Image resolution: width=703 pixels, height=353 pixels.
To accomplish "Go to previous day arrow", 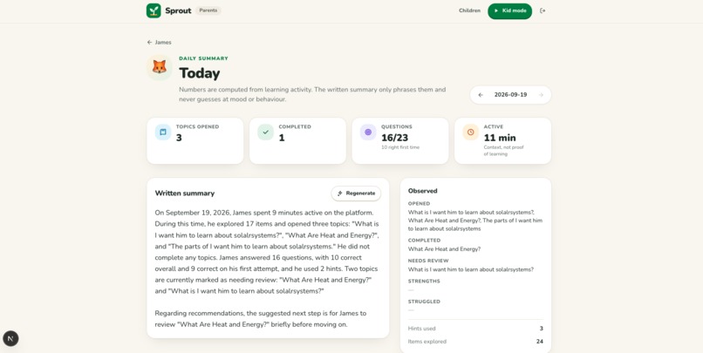I will click(481, 95).
